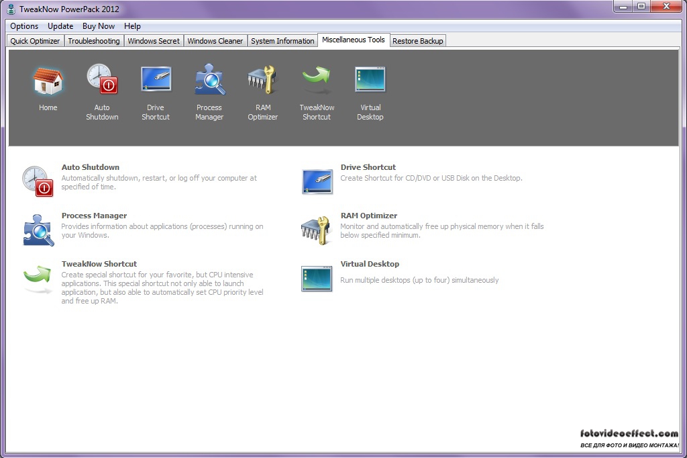Click 'Run multiple desktops (up to four)' description
The height and width of the screenshot is (458, 687).
[x=420, y=280]
